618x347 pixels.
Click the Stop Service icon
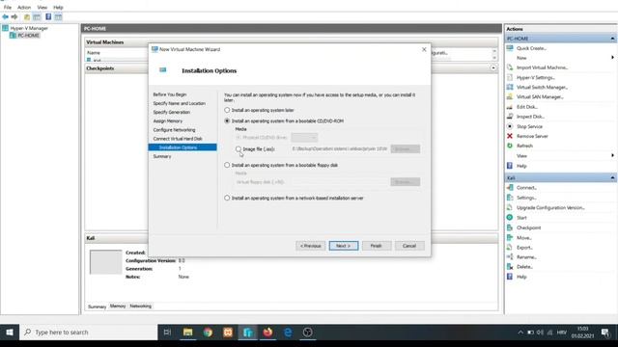point(510,126)
